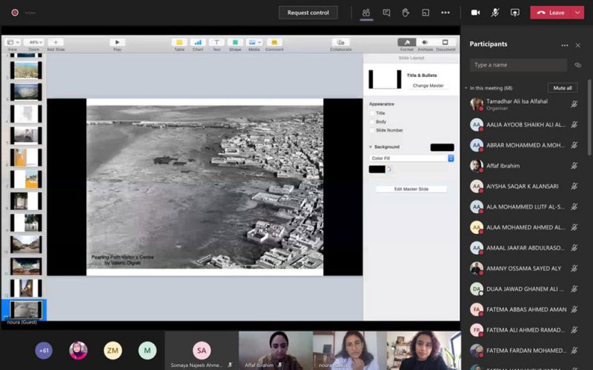Switch to the Animate tab
This screenshot has width=593, height=370.
coord(425,42)
